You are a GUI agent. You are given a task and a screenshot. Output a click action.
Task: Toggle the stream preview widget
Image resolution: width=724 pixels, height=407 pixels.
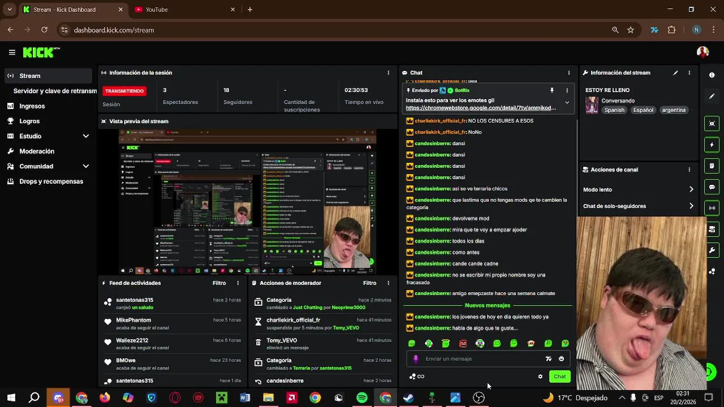pos(712,124)
